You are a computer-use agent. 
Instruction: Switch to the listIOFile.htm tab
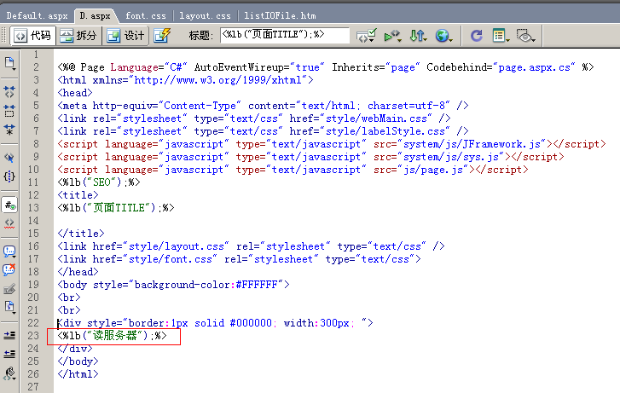coord(280,16)
